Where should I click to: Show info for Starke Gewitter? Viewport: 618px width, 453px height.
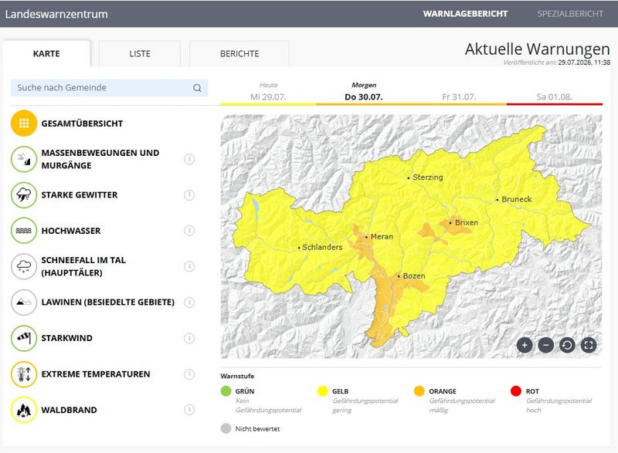[x=189, y=194]
